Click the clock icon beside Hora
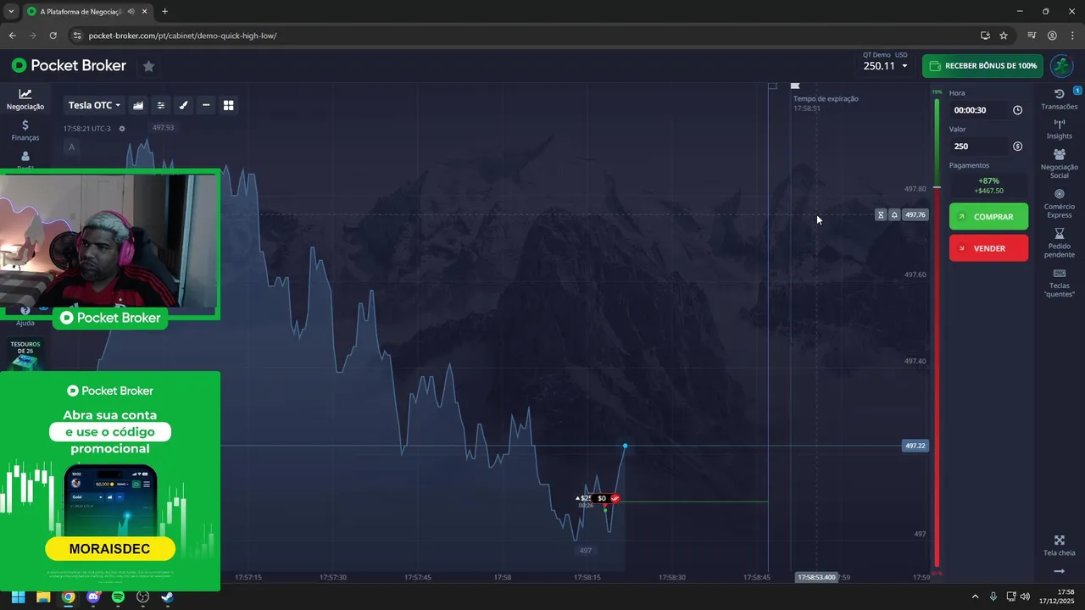 pos(1017,110)
